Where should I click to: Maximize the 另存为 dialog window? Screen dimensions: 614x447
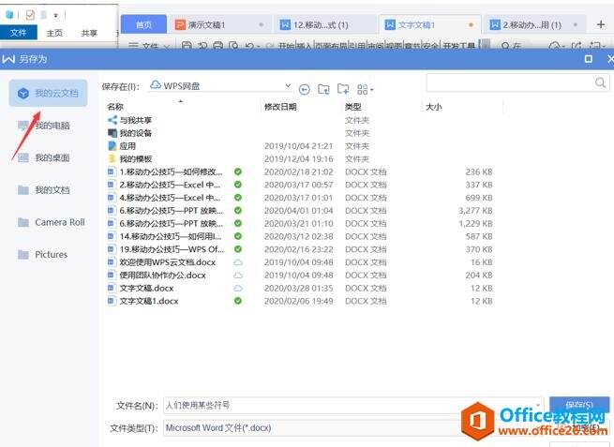click(588, 59)
